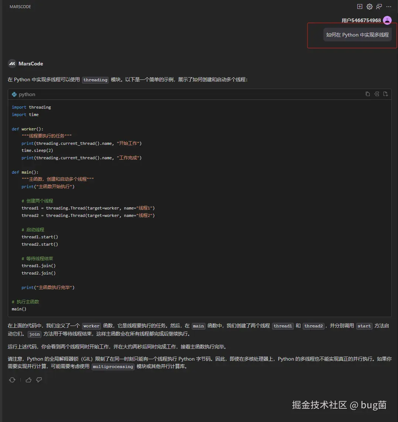Click the inline 'join' code tag
Viewport: 398px width, 422px height.
pos(34,334)
